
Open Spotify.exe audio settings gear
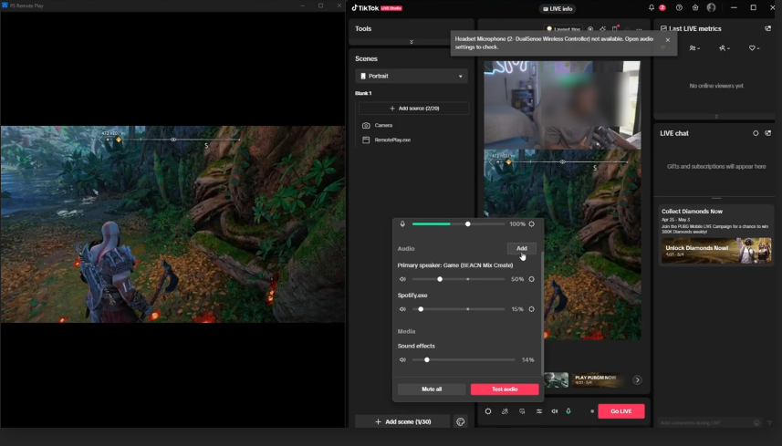pos(531,309)
